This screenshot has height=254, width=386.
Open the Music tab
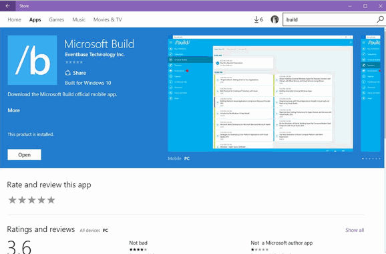point(79,19)
